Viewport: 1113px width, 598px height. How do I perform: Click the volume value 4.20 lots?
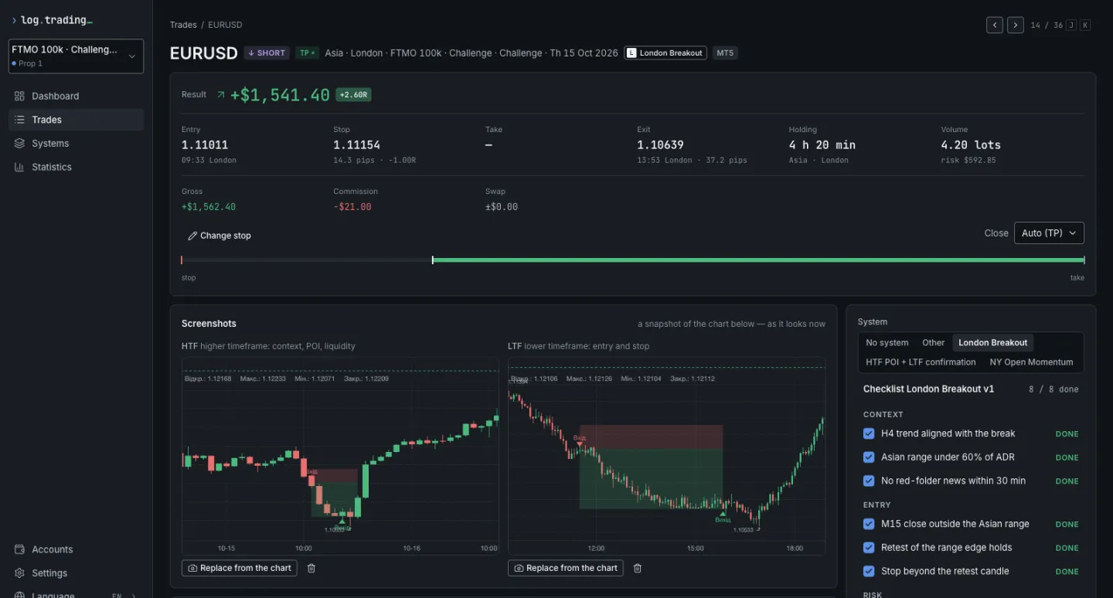971,145
